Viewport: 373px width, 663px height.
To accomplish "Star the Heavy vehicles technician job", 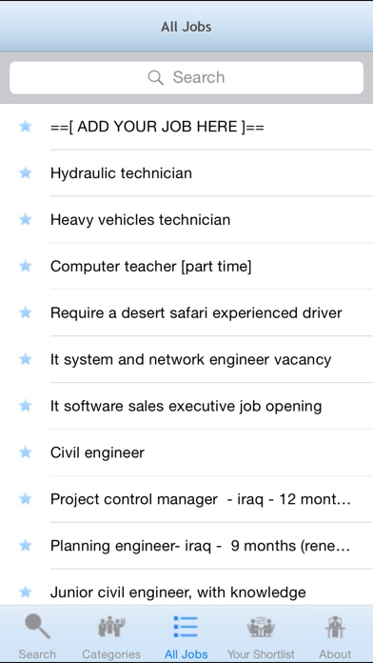I will [26, 219].
